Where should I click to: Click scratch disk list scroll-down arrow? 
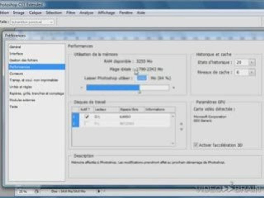173,144
